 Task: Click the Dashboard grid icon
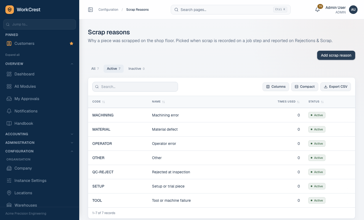tap(9, 74)
